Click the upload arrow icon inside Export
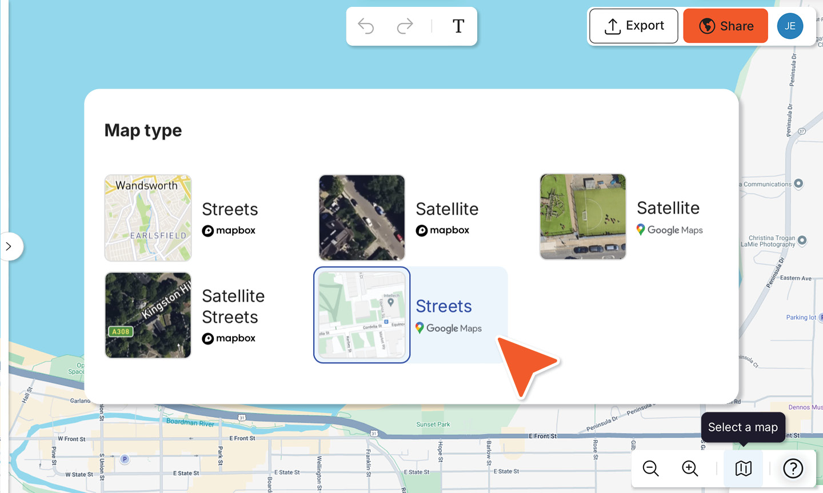The width and height of the screenshot is (823, 493). tap(613, 26)
